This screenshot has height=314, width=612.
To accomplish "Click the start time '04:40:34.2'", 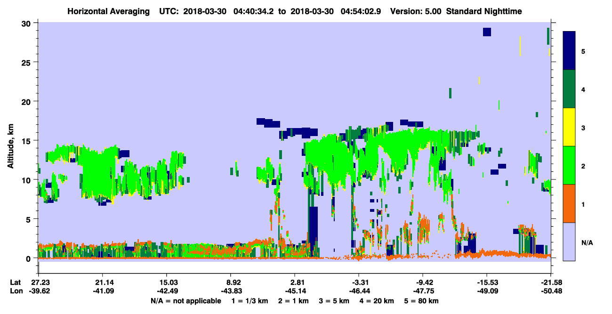I will pyautogui.click(x=253, y=11).
